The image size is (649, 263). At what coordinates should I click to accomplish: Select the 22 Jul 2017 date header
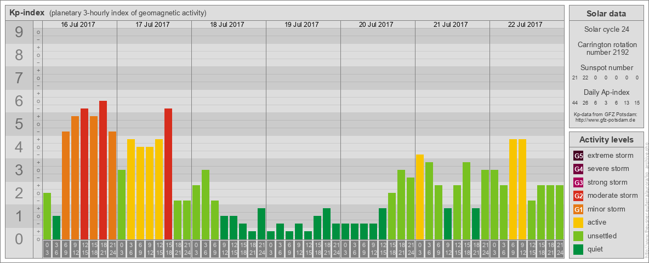[525, 25]
